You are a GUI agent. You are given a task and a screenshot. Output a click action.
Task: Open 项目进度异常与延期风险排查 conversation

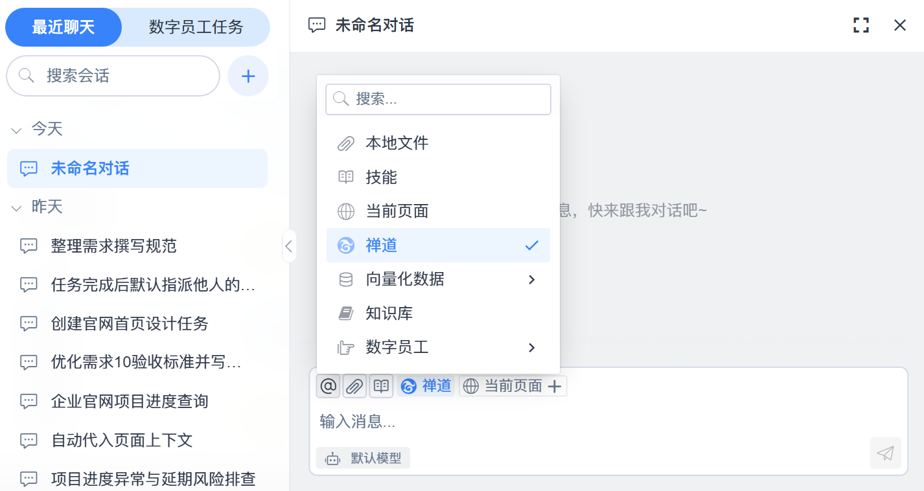137,479
